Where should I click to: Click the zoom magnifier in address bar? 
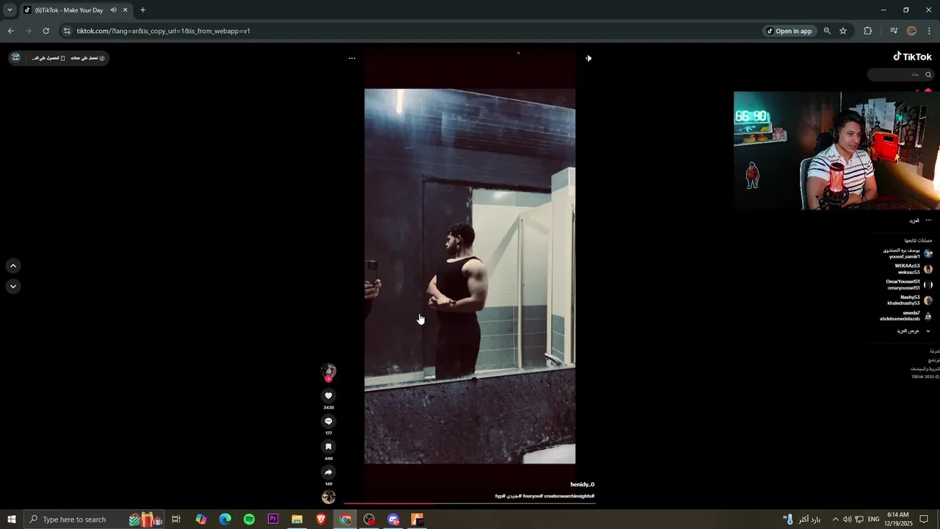point(827,31)
